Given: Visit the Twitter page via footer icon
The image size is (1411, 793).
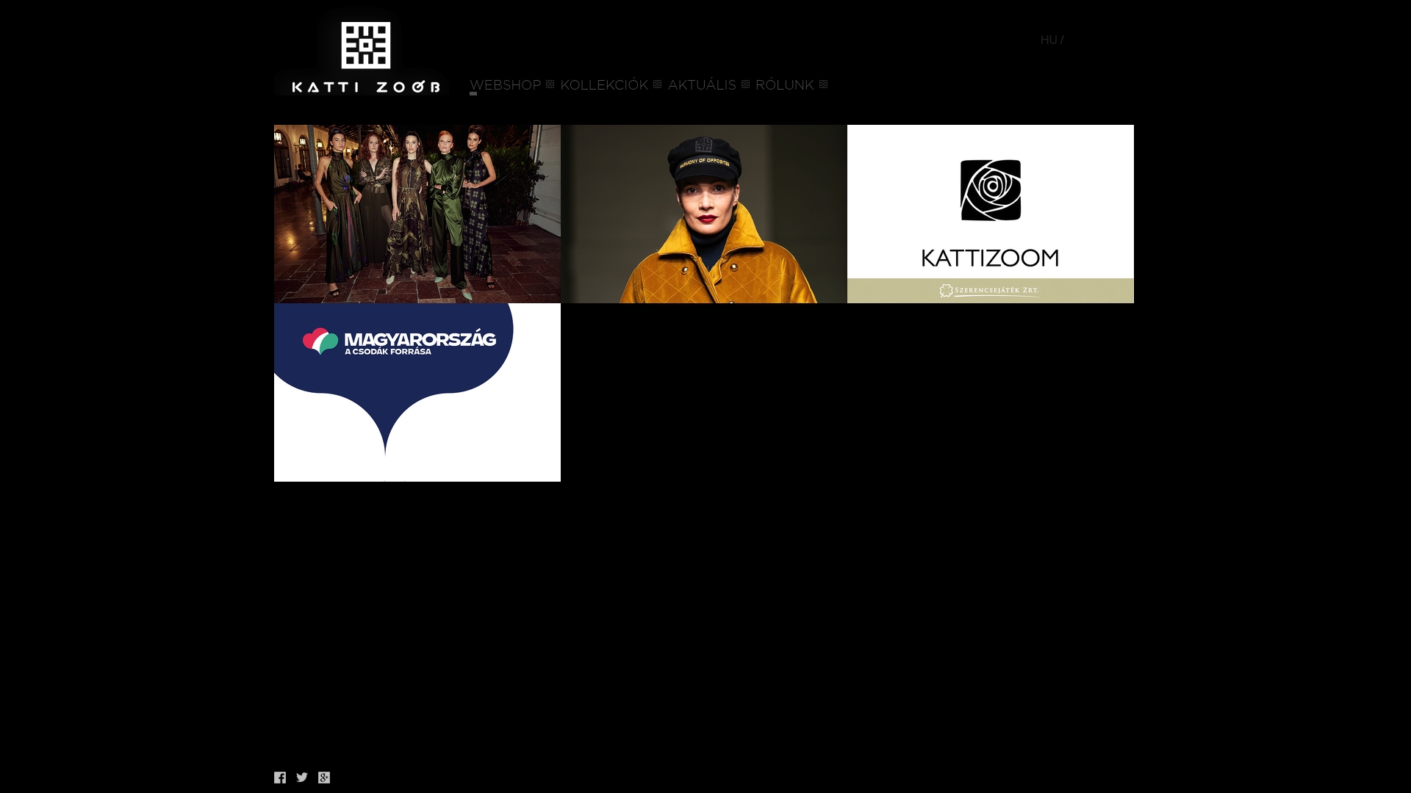Looking at the screenshot, I should click(302, 777).
